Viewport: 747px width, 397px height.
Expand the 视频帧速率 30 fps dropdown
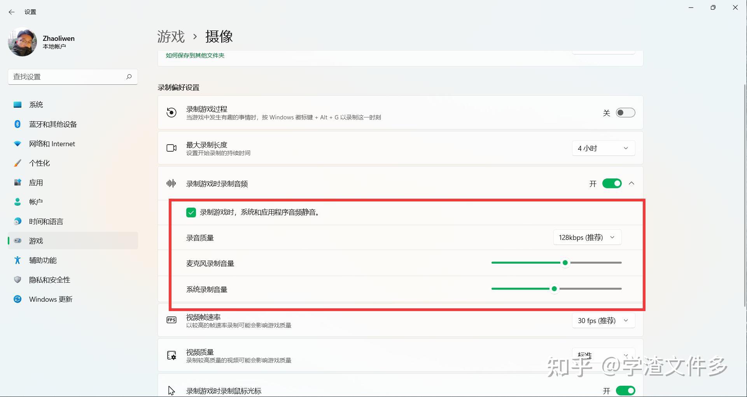click(x=603, y=320)
